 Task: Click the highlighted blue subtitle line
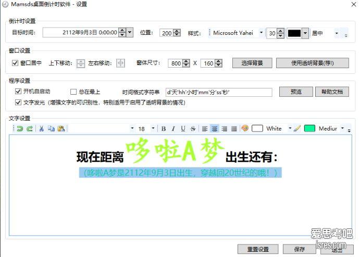[x=180, y=173]
